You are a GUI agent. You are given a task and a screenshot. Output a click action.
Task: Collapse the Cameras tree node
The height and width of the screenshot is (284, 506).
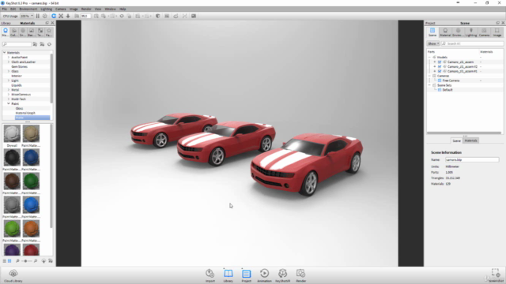(429, 76)
